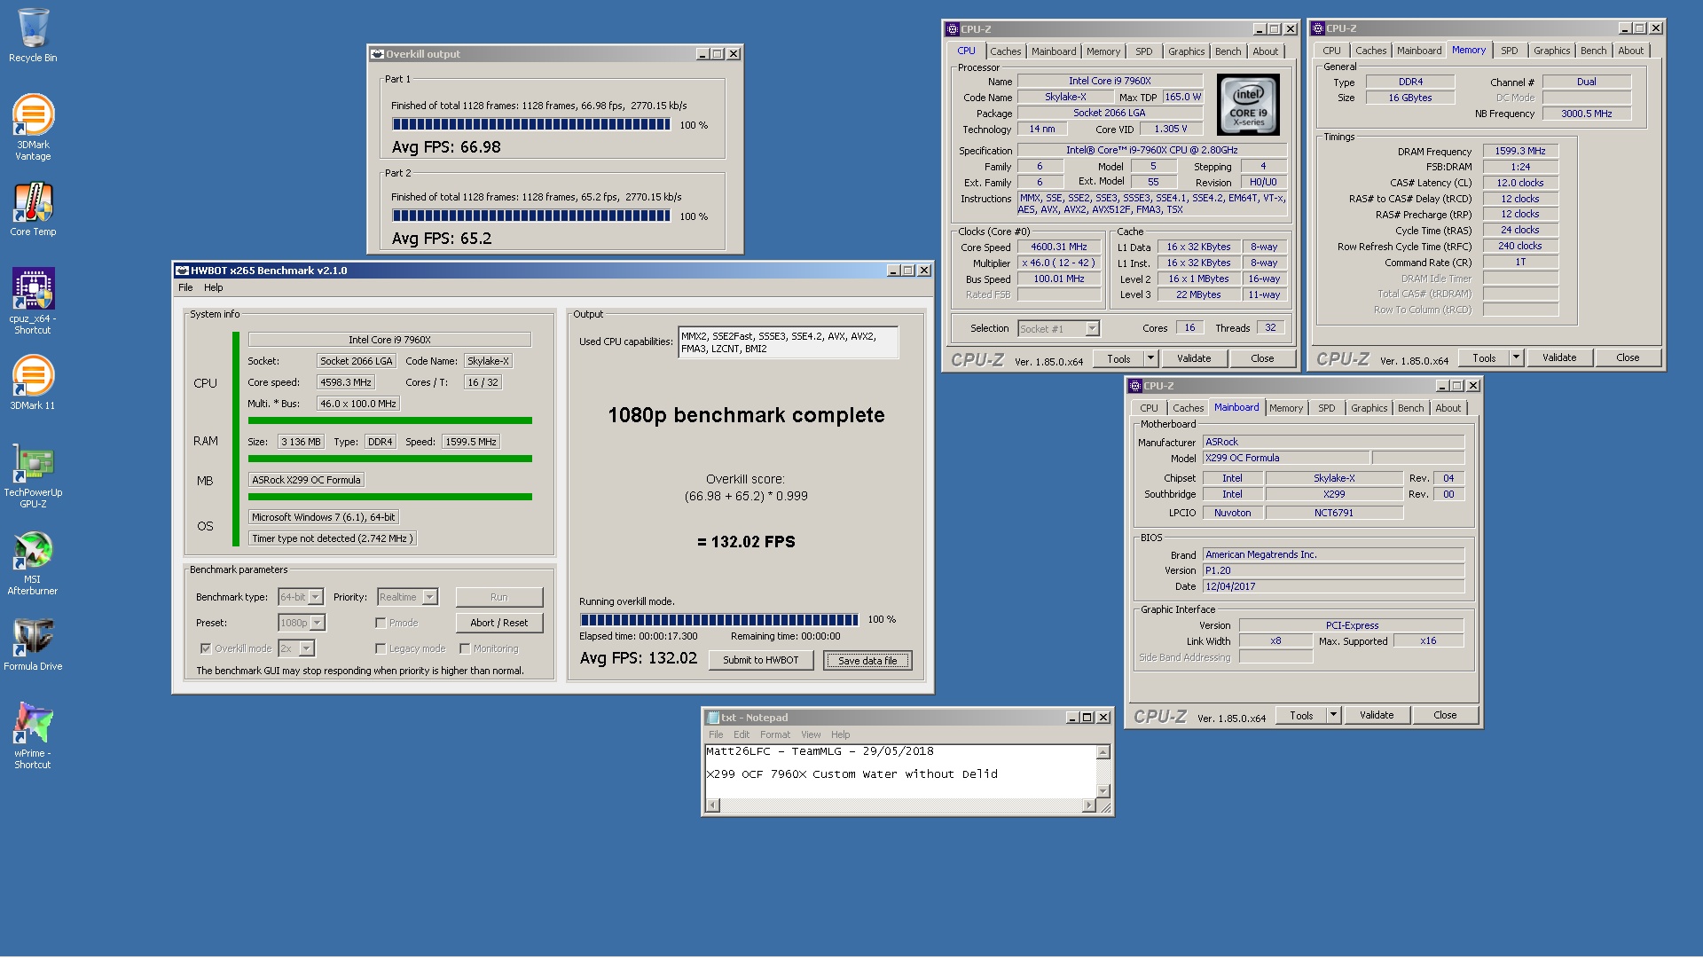Open Graphics tab in CPU-Z CPU window
The height and width of the screenshot is (958, 1703).
(x=1186, y=51)
